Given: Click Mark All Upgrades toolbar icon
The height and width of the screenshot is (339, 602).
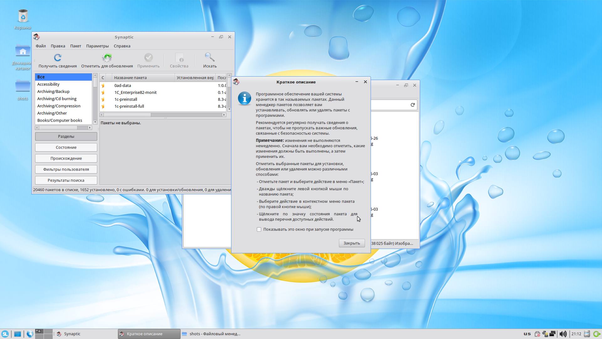Looking at the screenshot, I should coord(107,57).
